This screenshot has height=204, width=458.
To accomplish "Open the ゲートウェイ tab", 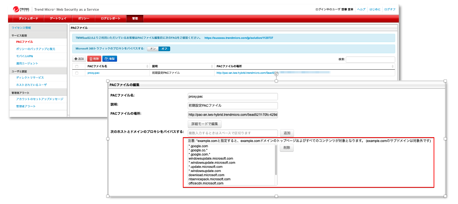I will [58, 18].
